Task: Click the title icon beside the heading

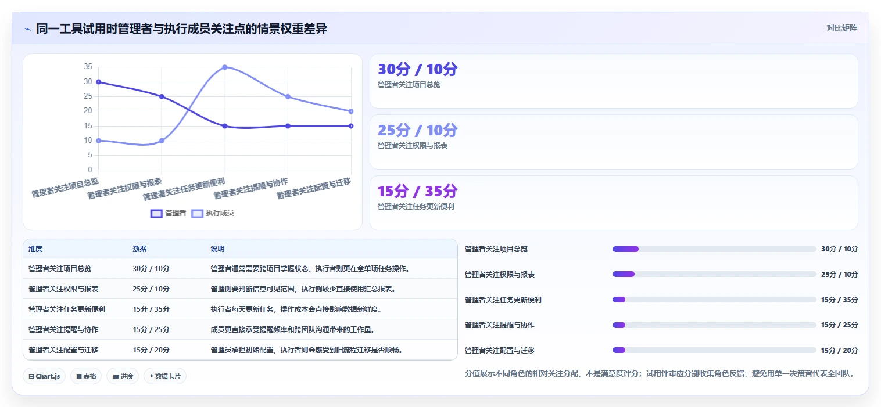Action: (x=27, y=28)
